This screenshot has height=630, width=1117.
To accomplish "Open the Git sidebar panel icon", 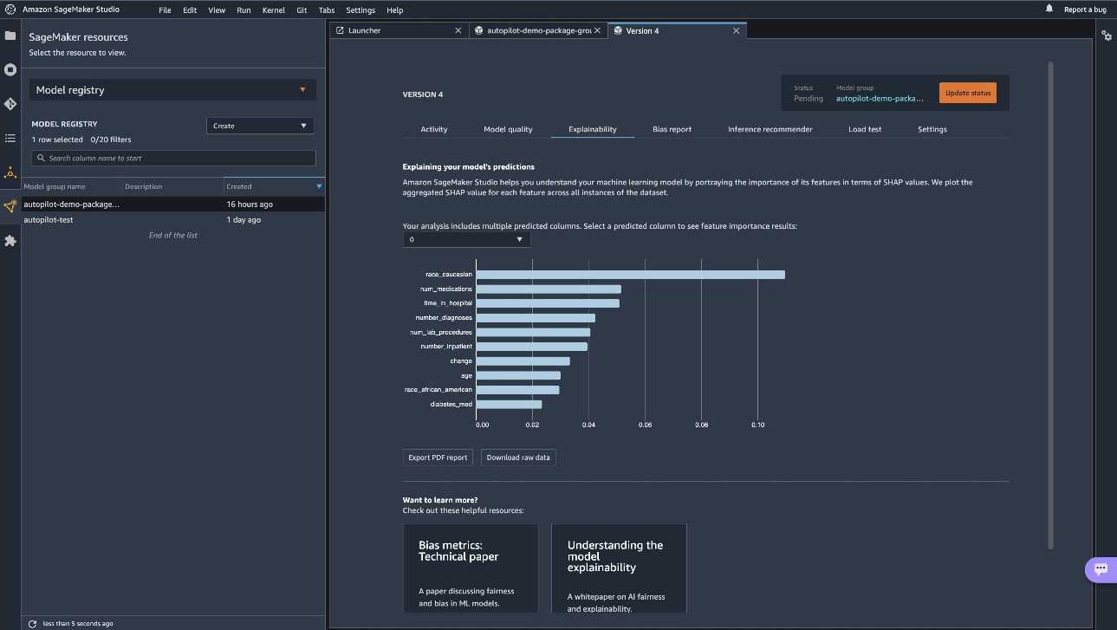I will (10, 104).
